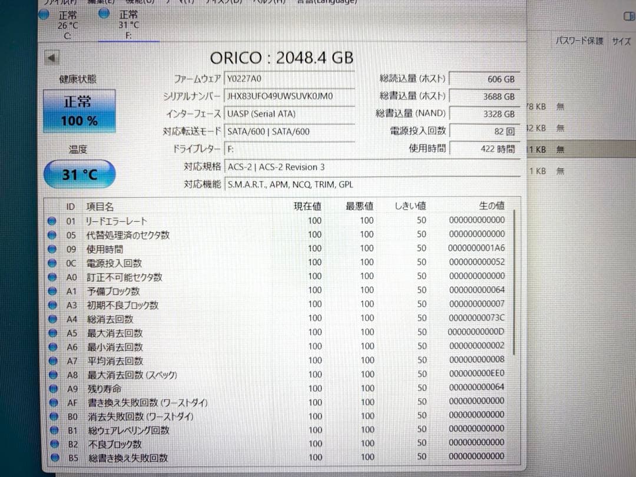Open the 言語(Language) dropdown

[327, 2]
